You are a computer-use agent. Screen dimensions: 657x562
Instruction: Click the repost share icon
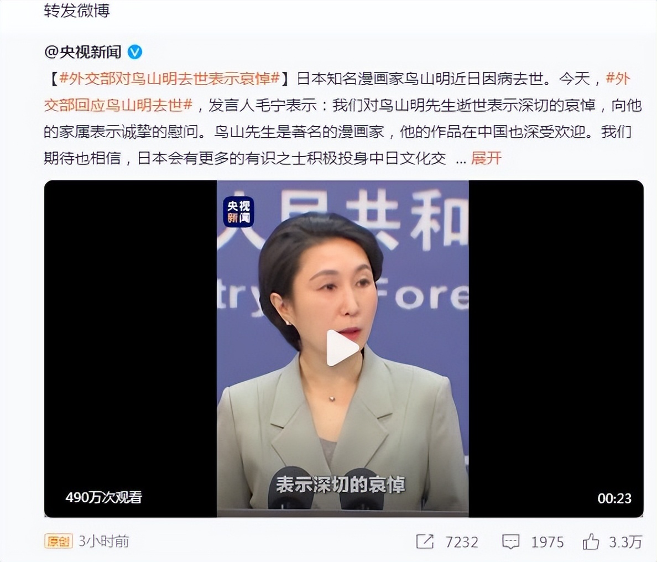[x=425, y=542]
